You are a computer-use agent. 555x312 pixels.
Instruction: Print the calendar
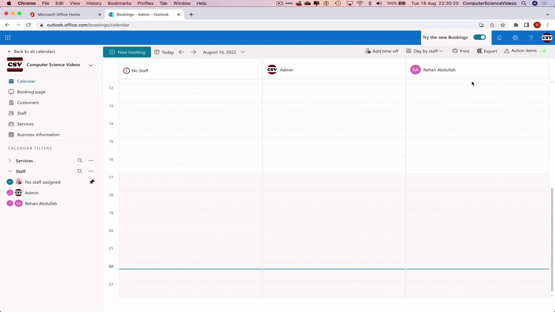click(x=460, y=51)
